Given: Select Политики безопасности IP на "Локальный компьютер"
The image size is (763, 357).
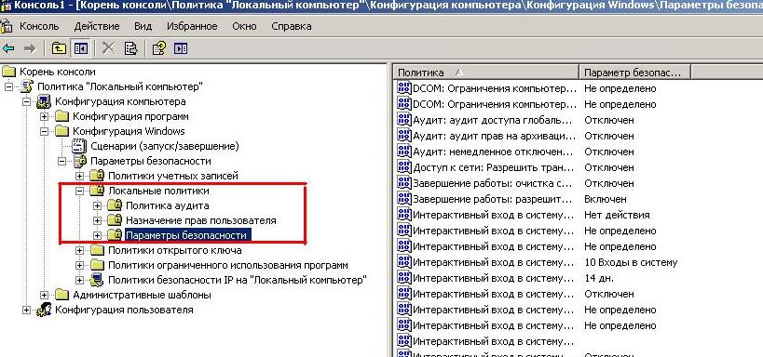Looking at the screenshot, I should (237, 280).
